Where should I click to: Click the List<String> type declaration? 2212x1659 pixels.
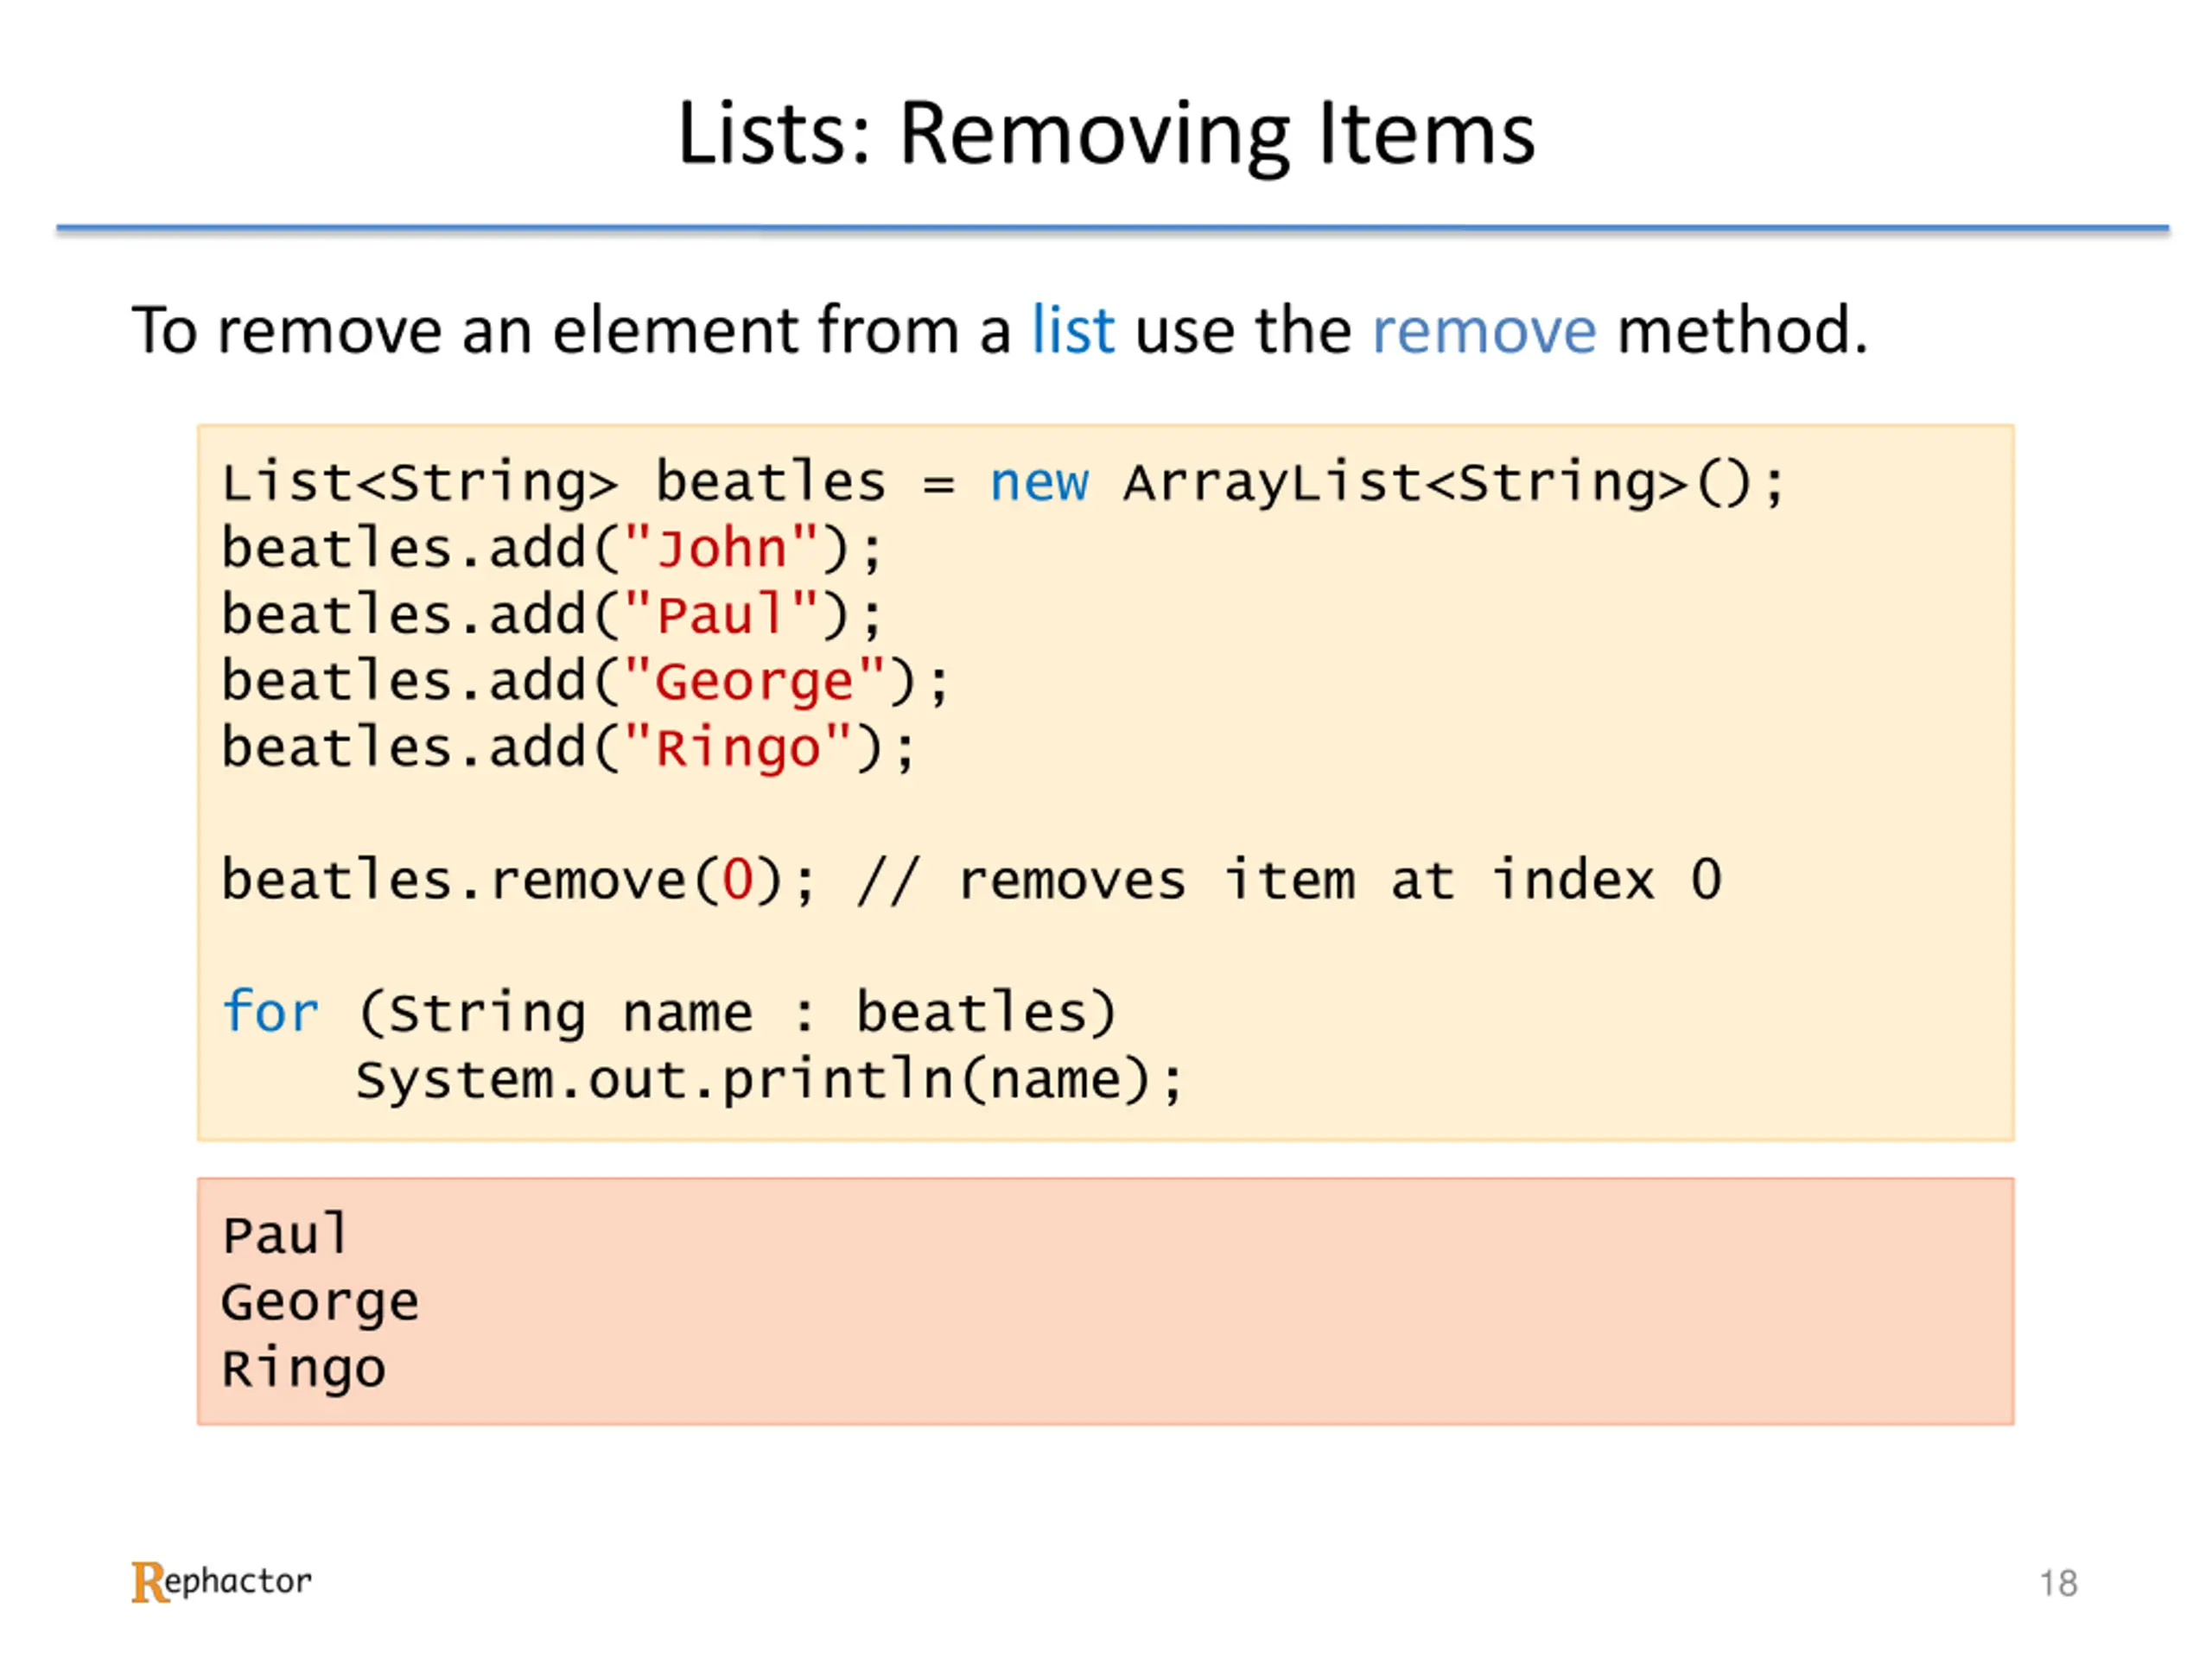point(420,484)
